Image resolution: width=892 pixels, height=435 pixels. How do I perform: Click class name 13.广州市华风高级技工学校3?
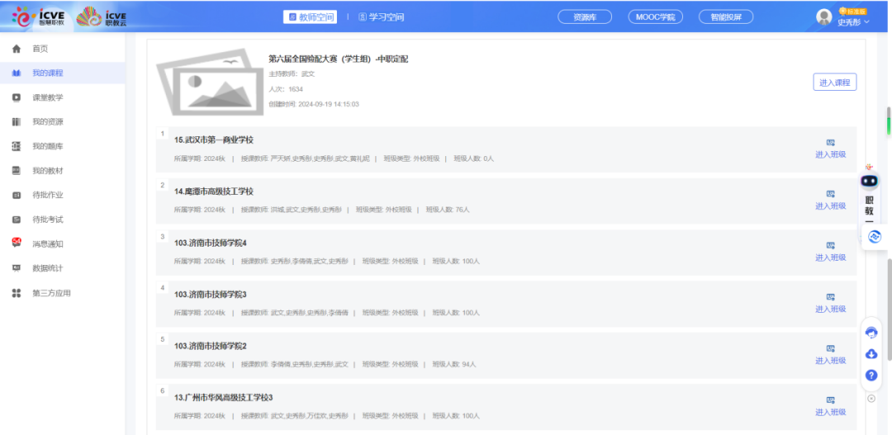pos(224,397)
